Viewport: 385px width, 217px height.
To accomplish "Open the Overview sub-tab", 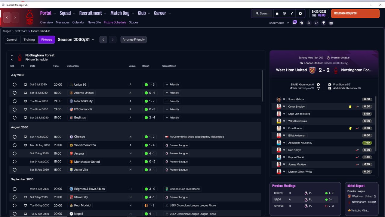I will 47,22.
